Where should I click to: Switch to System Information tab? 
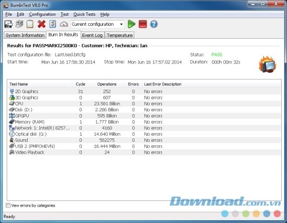(x=25, y=35)
